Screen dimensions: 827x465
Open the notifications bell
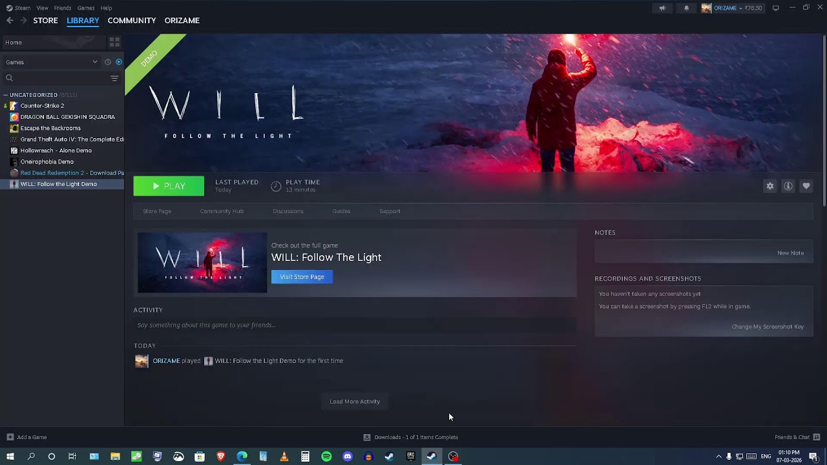pos(686,8)
